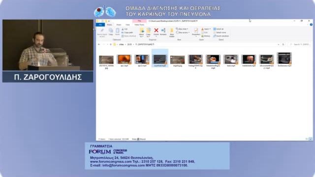Image resolution: width=315 pixels, height=177 pixels.
Task: Choose Paste shortcut in Clipboard group
Action: [129, 36]
